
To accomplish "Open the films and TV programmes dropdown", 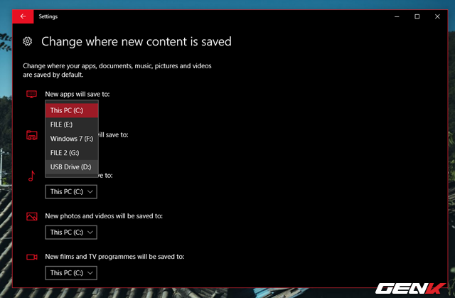I will point(71,273).
